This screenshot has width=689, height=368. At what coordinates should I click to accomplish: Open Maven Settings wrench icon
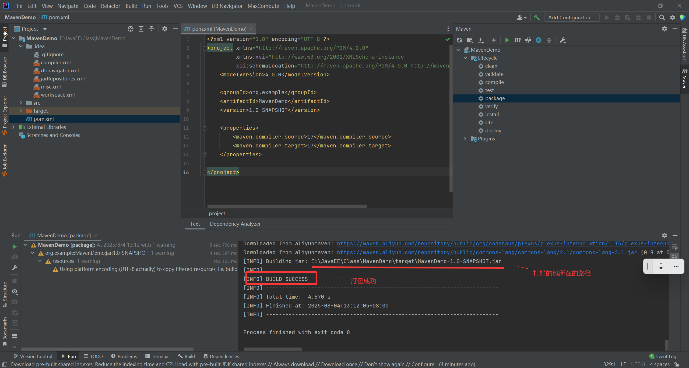[563, 40]
